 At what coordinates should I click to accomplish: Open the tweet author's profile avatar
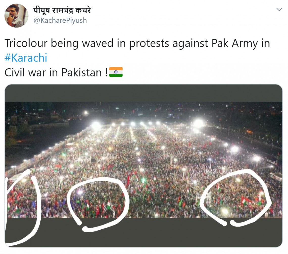point(16,16)
